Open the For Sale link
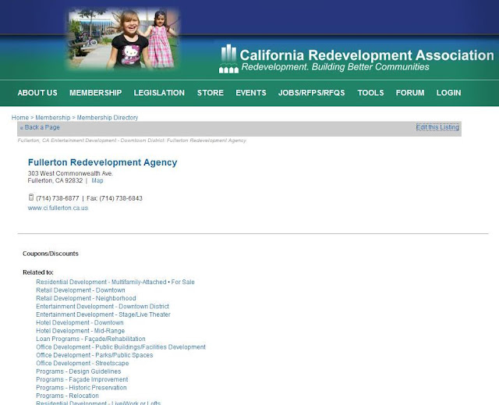The width and height of the screenshot is (499, 405). (183, 282)
